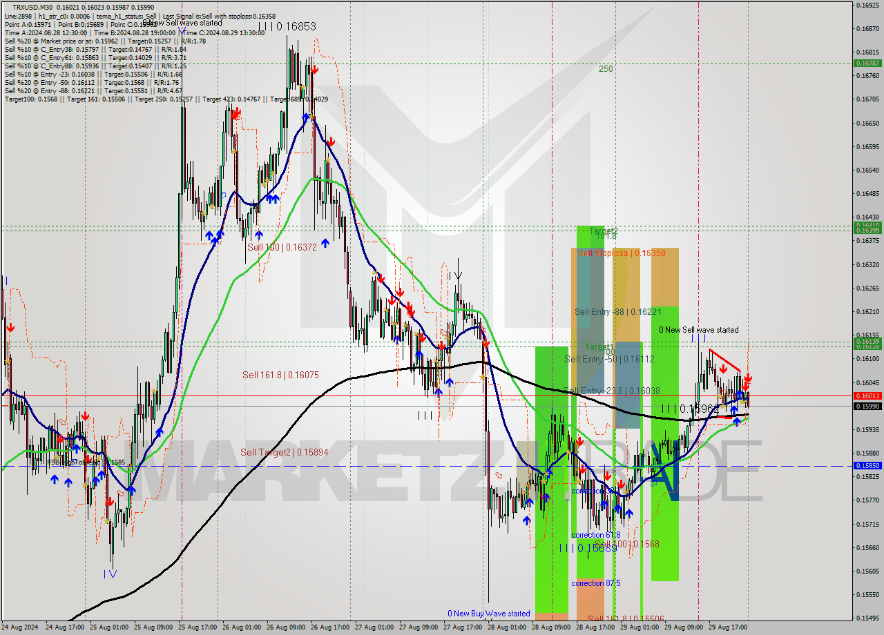Click the 'I V' wave label near 25 Aug low
The height and width of the screenshot is (635, 884).
tap(110, 574)
